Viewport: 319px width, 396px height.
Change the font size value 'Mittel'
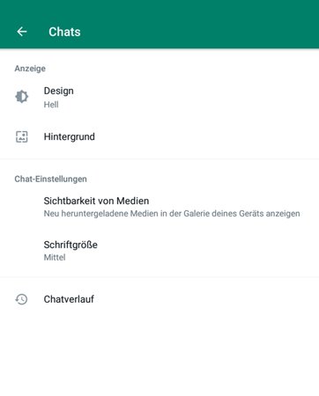(55, 257)
